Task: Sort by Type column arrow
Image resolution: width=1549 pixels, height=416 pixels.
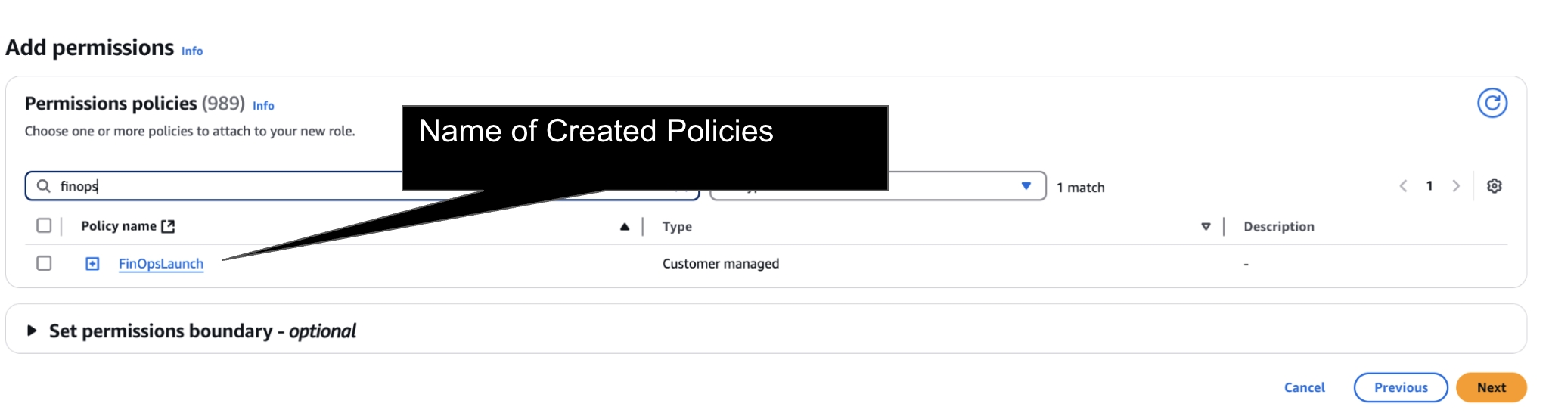Action: click(1206, 227)
